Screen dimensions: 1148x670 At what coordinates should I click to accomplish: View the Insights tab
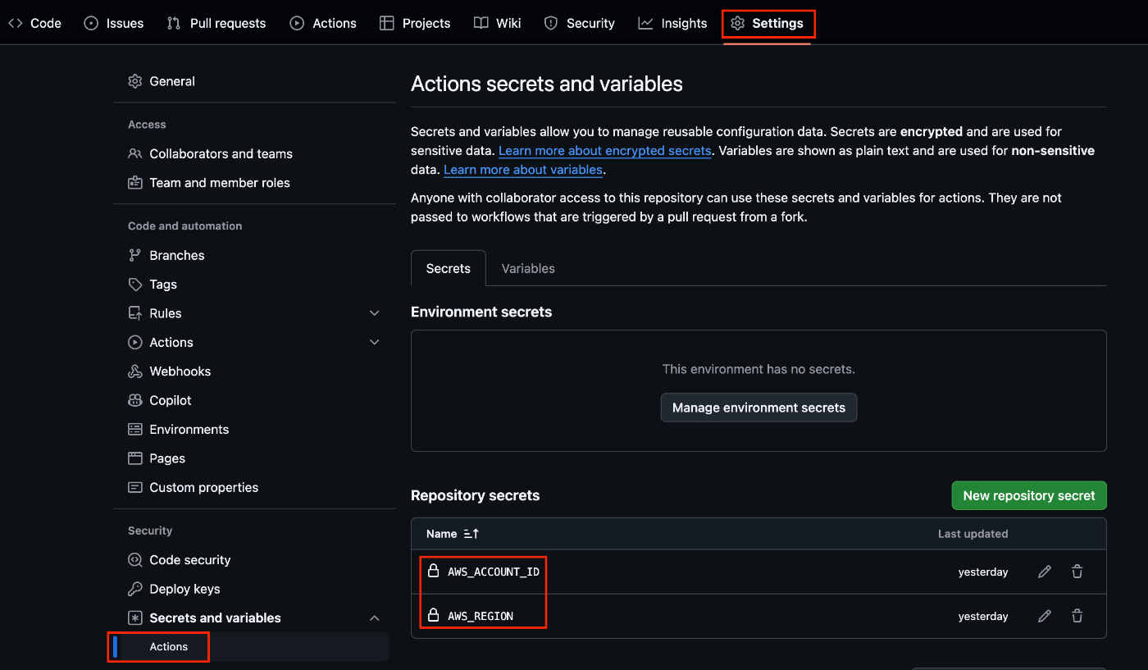tap(673, 23)
